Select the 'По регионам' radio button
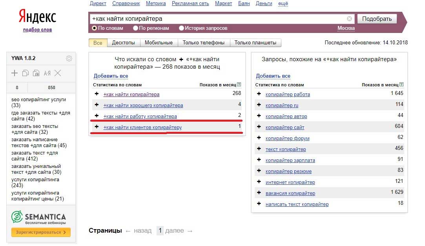This screenshot has width=425, height=246. [135, 28]
